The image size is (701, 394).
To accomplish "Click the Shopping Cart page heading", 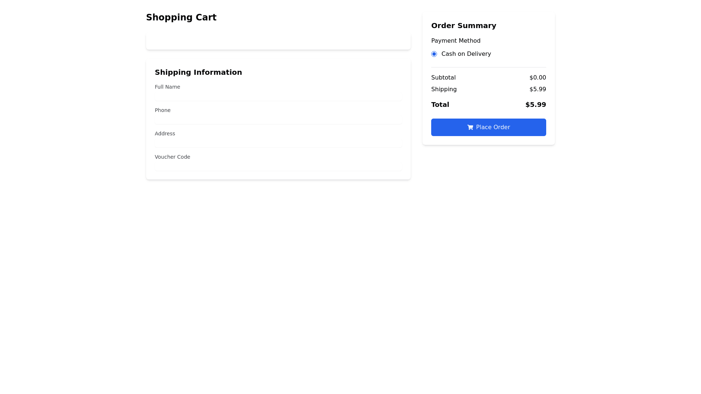I will click(x=181, y=18).
